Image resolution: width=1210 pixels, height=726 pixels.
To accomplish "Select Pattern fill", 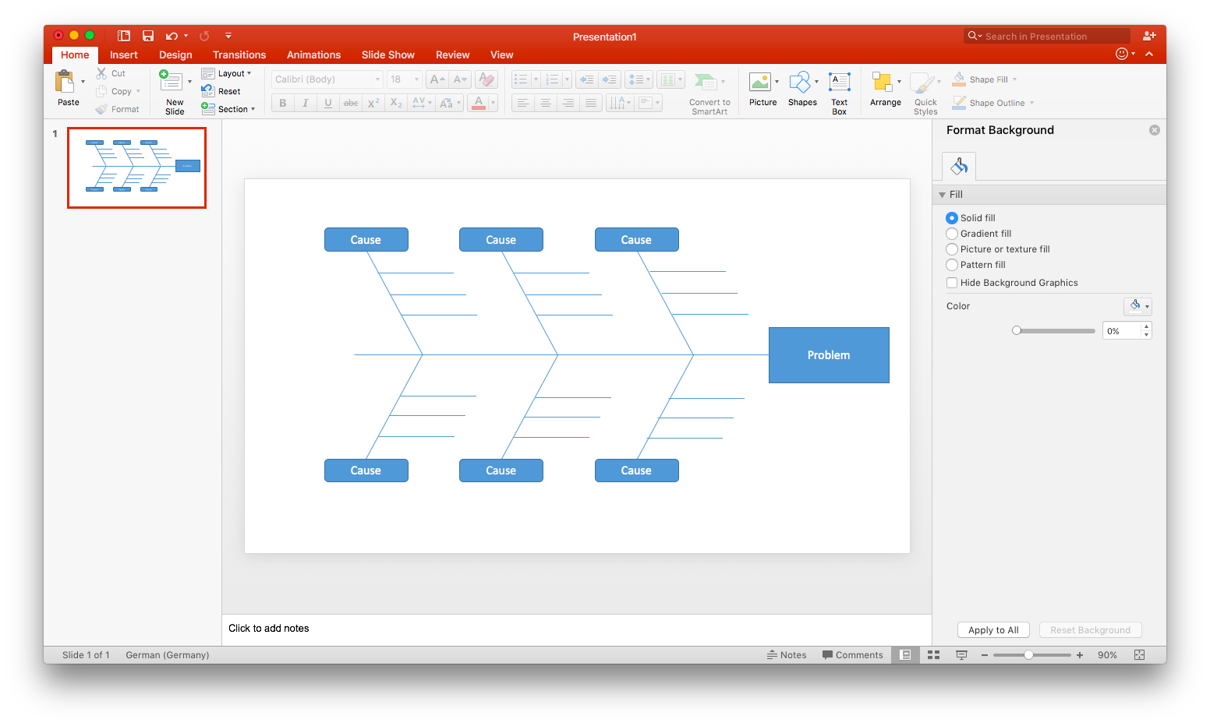I will (952, 264).
